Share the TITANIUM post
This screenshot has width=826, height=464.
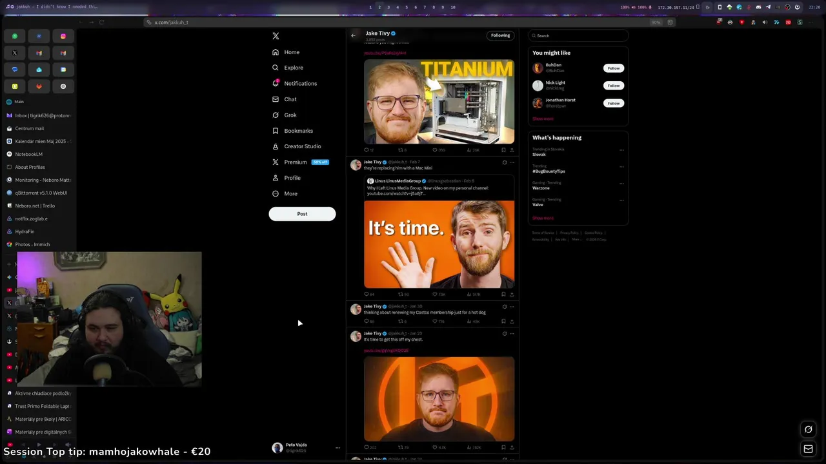512,150
